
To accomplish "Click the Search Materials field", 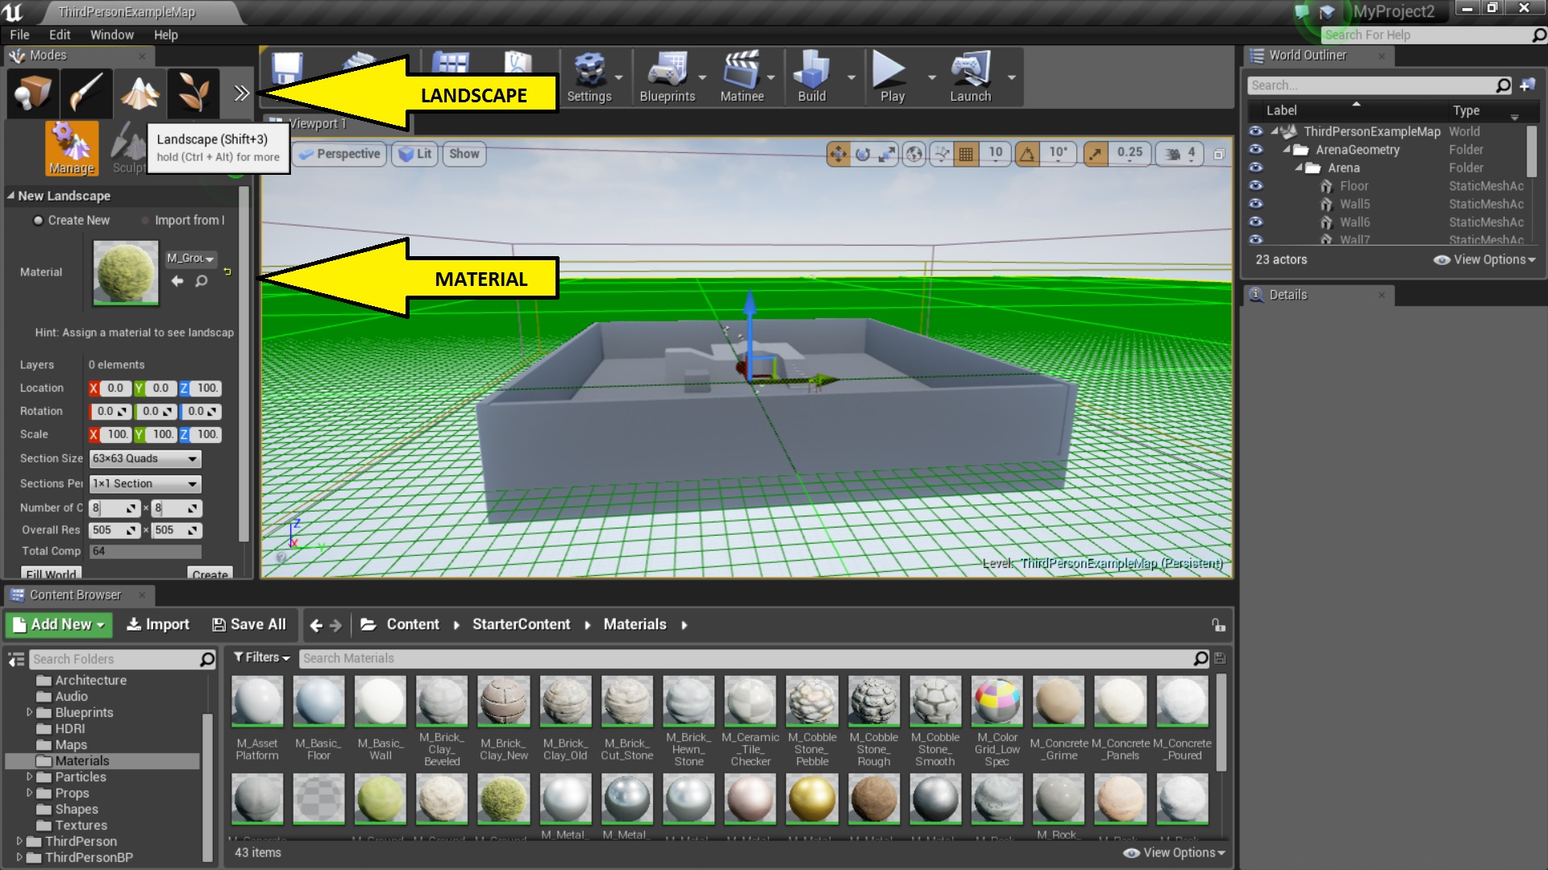I will click(x=746, y=658).
